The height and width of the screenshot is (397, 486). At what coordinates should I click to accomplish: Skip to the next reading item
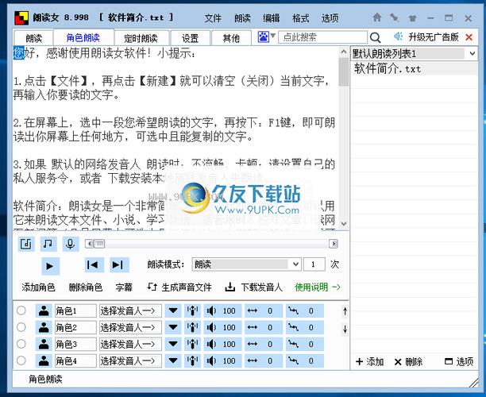coord(118,265)
